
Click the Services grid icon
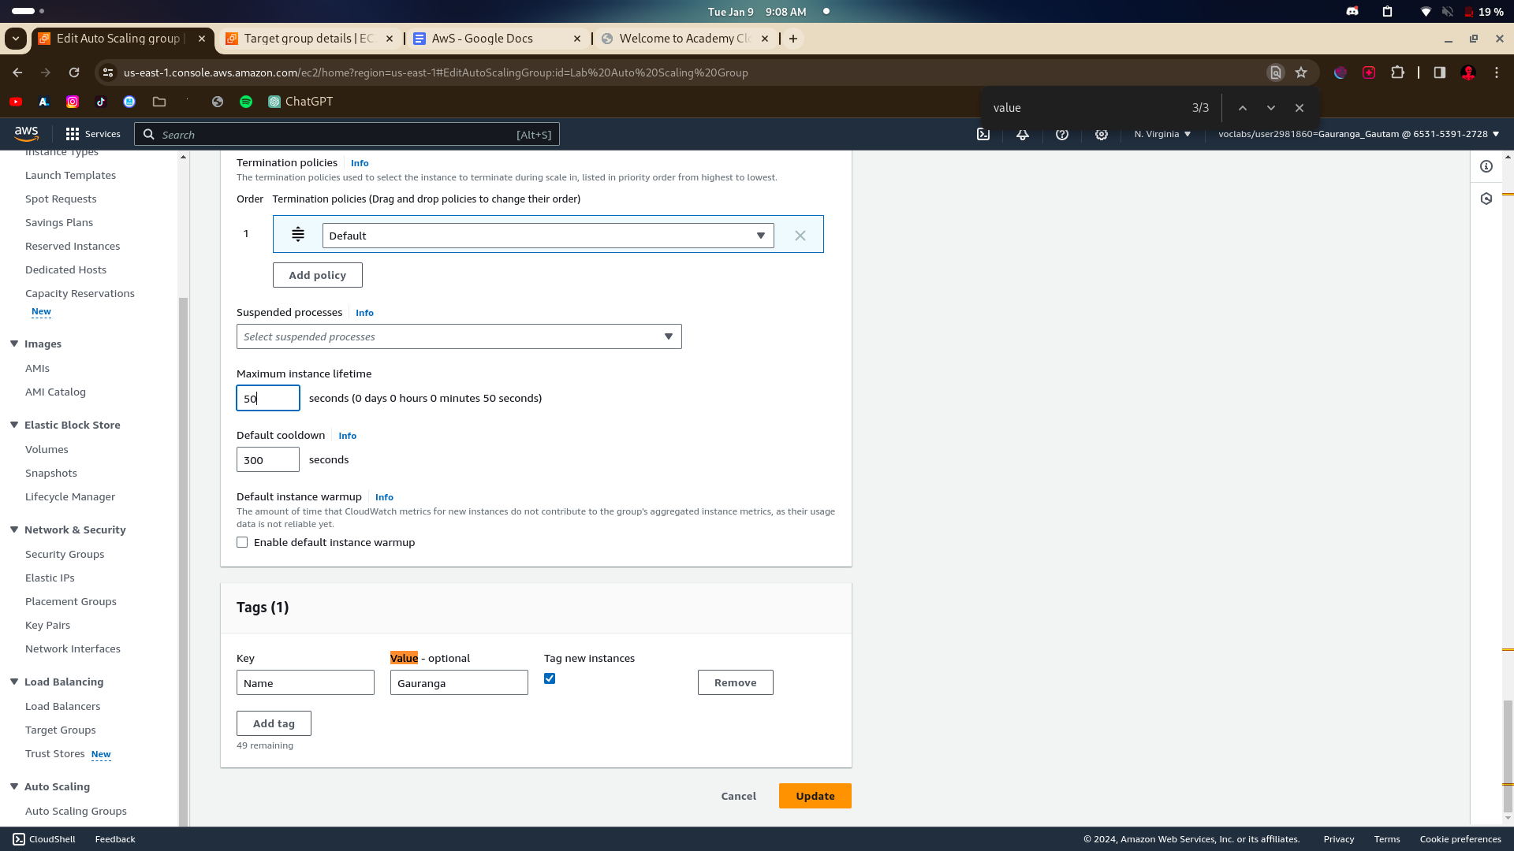tap(73, 135)
